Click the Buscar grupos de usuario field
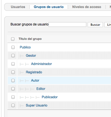This screenshot has width=111, height=117. (67, 25)
